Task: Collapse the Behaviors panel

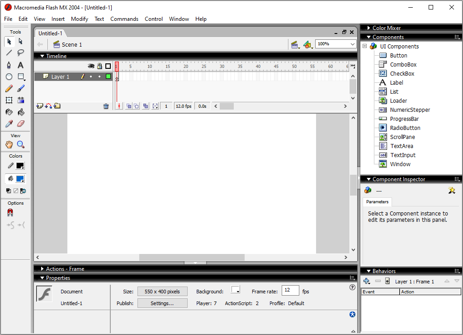Action: point(369,271)
